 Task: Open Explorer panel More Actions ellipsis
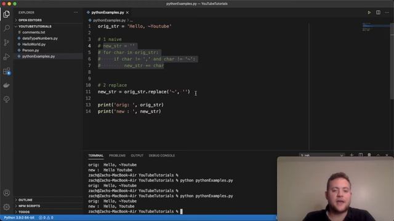(76, 12)
